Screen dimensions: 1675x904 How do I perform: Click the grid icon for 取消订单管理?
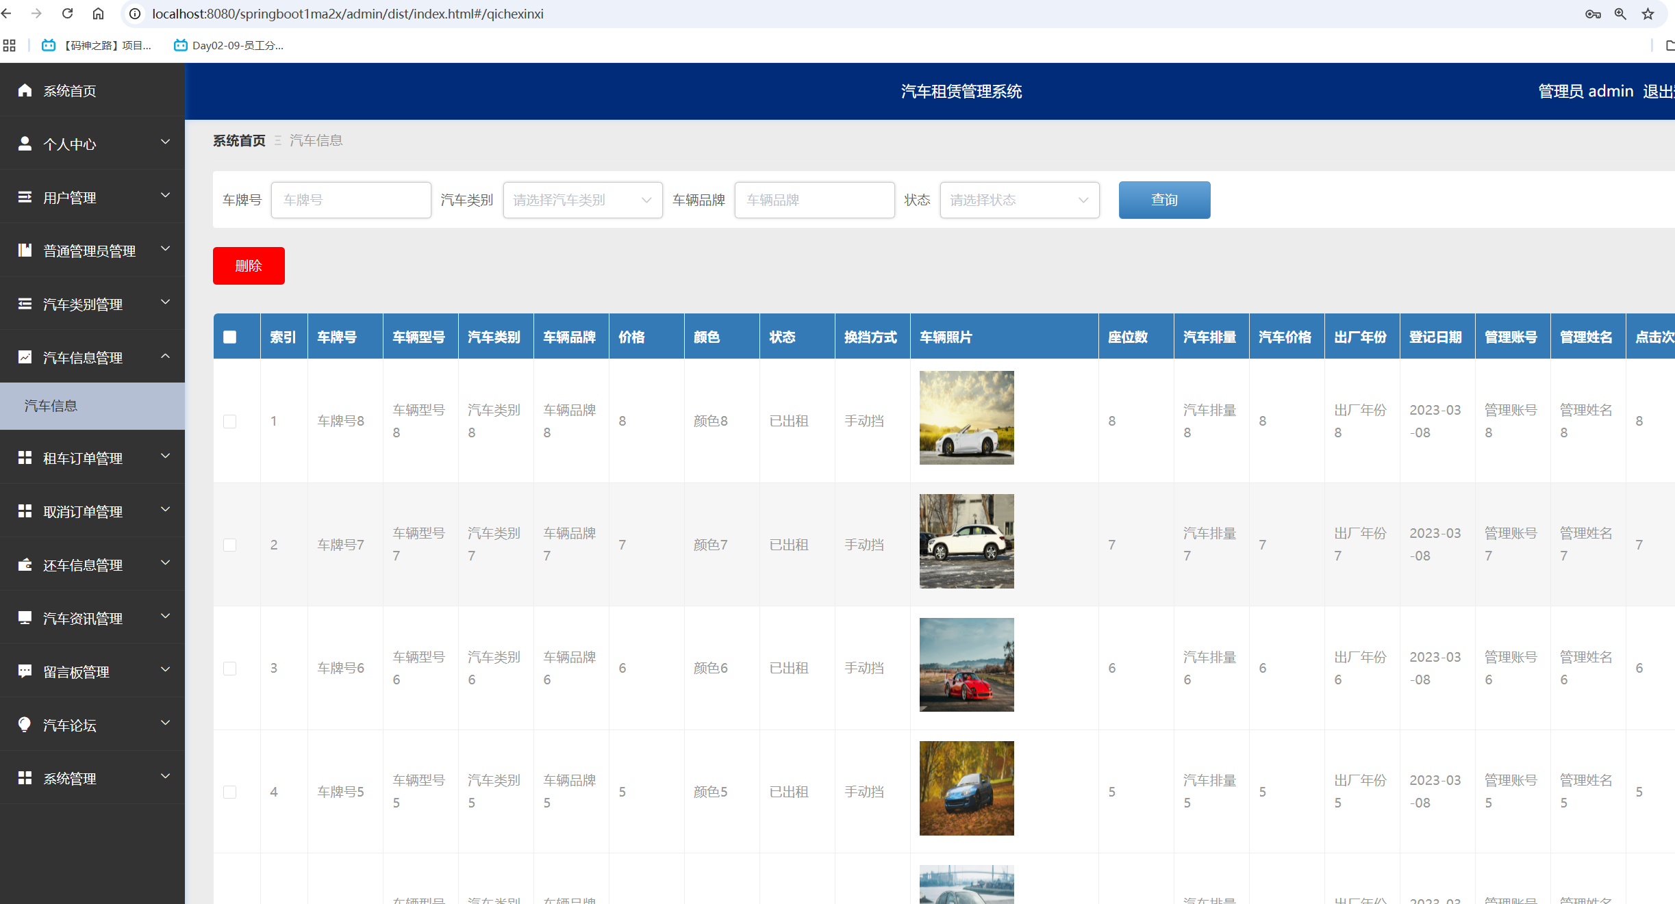[x=25, y=511]
